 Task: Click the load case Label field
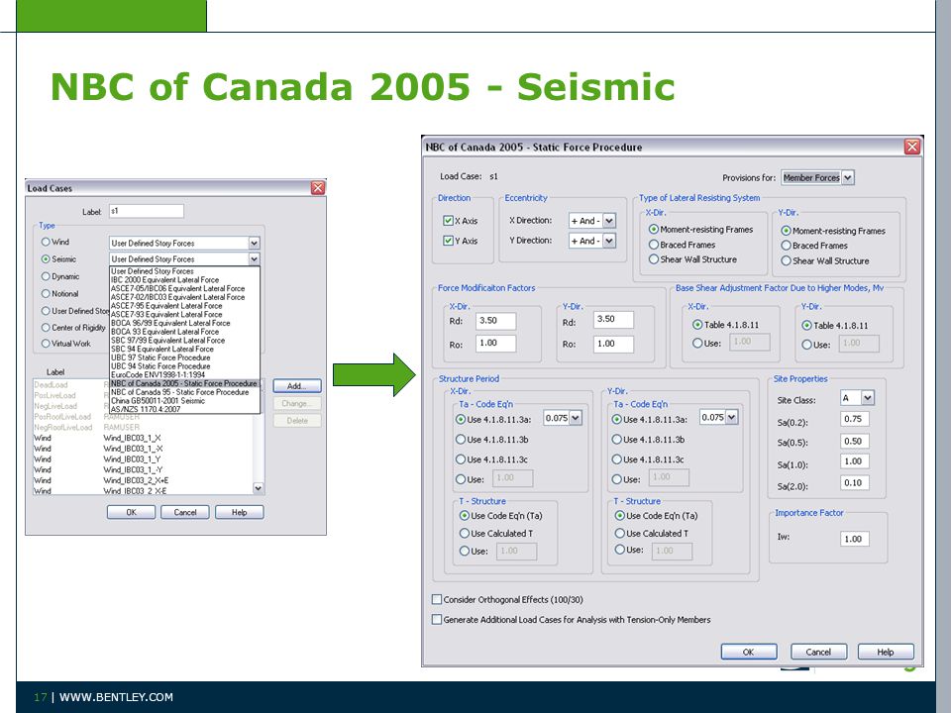coord(147,211)
